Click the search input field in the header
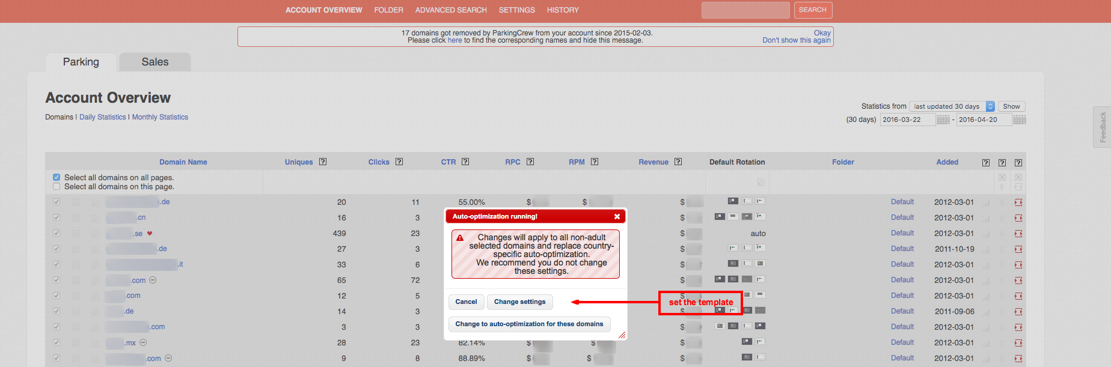 tap(745, 10)
